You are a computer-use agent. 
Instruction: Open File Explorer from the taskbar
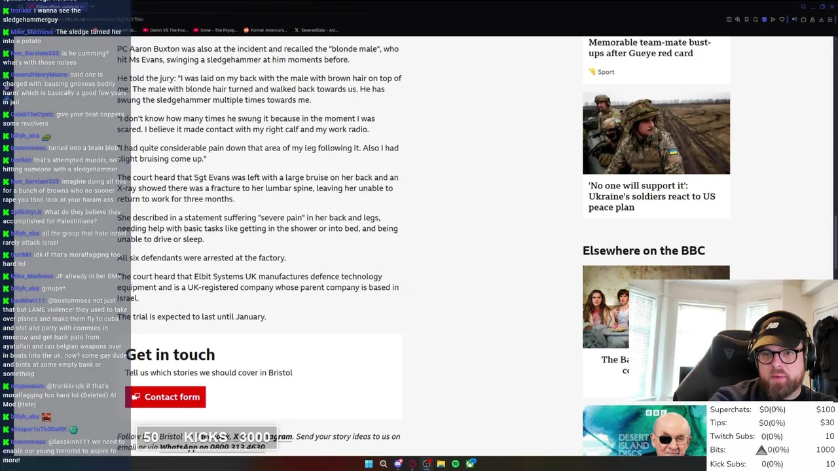point(441,464)
